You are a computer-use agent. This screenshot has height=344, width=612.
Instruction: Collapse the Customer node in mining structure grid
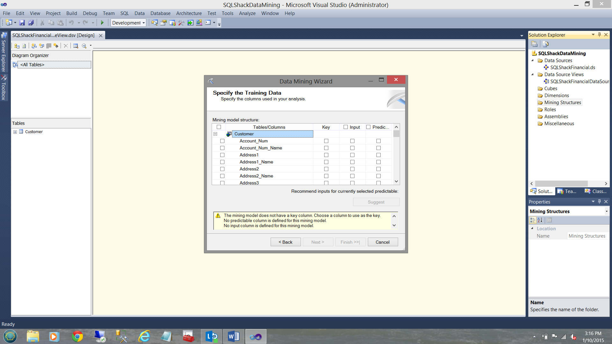point(215,134)
